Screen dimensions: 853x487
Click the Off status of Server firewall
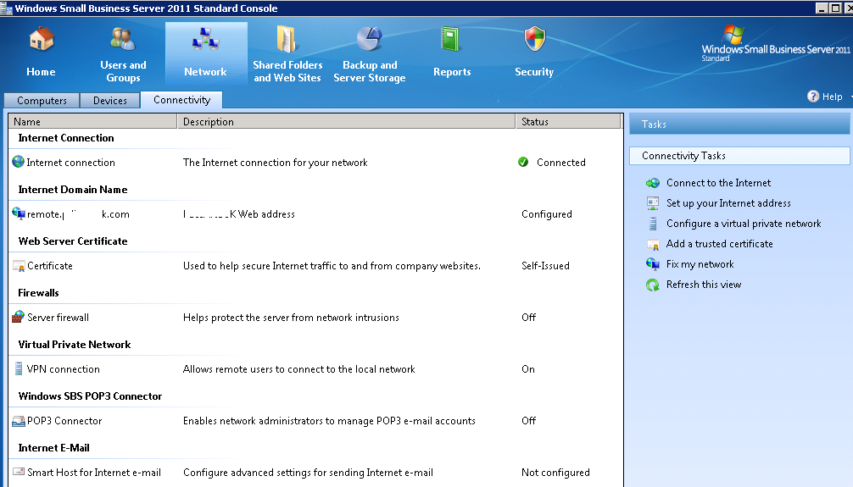point(529,318)
